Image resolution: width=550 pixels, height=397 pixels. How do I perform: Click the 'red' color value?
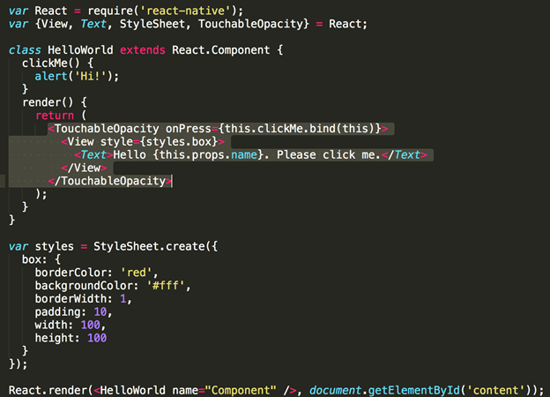136,273
